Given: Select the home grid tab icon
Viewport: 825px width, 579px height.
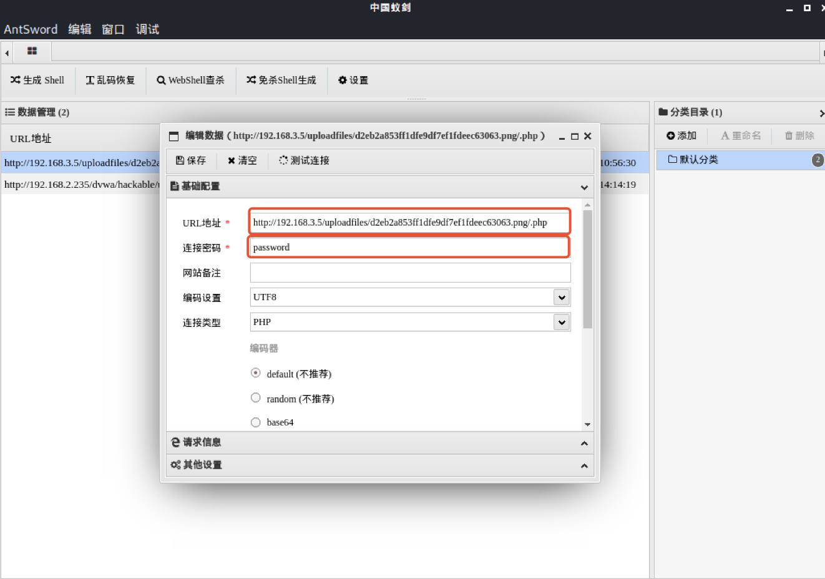Looking at the screenshot, I should (x=32, y=51).
